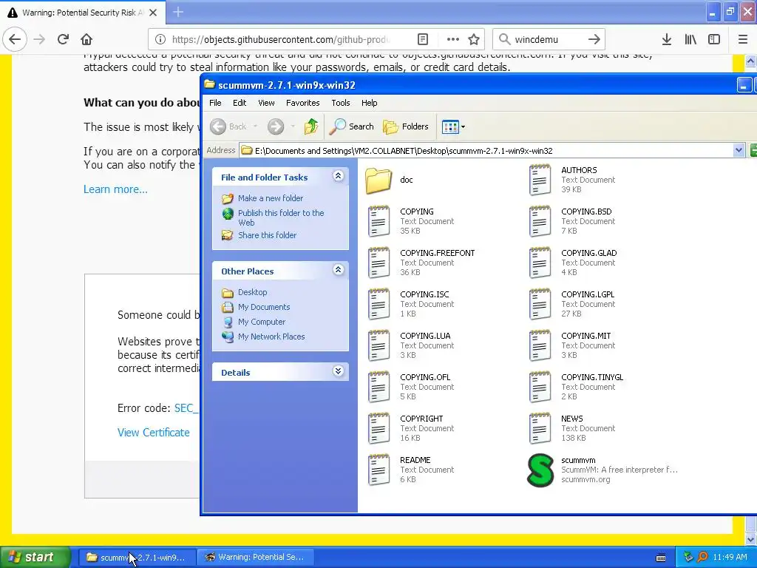757x568 pixels.
Task: Select the green scummvm application icon
Action: click(x=540, y=470)
